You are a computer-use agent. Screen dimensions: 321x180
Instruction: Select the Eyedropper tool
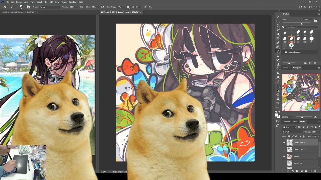278,43
